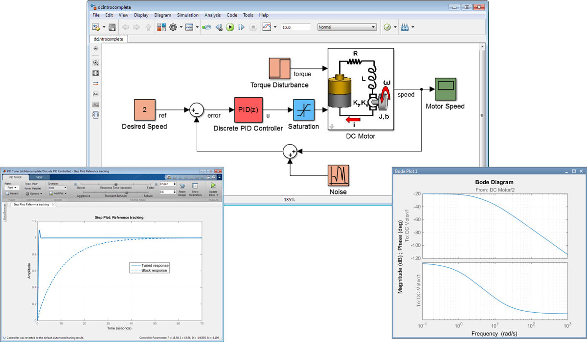Switch to the VIEW tab in PID Tuner

(x=39, y=177)
